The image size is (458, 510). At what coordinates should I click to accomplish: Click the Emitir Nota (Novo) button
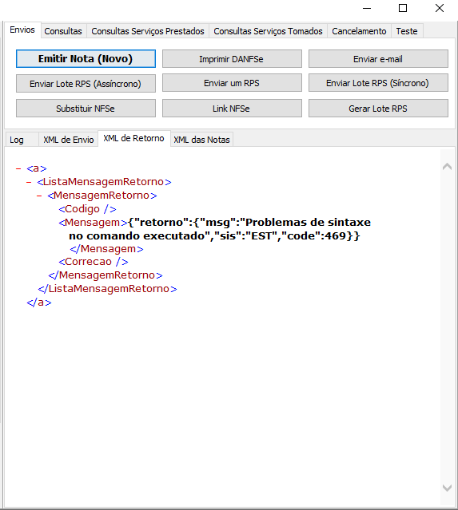[x=86, y=59]
